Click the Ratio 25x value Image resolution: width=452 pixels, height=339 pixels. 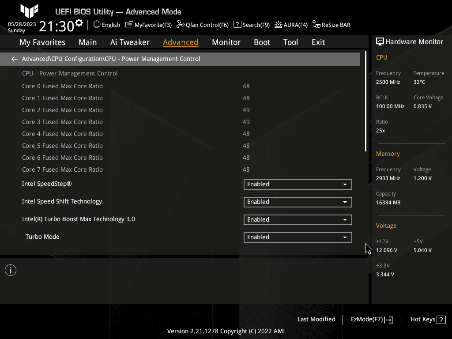380,131
